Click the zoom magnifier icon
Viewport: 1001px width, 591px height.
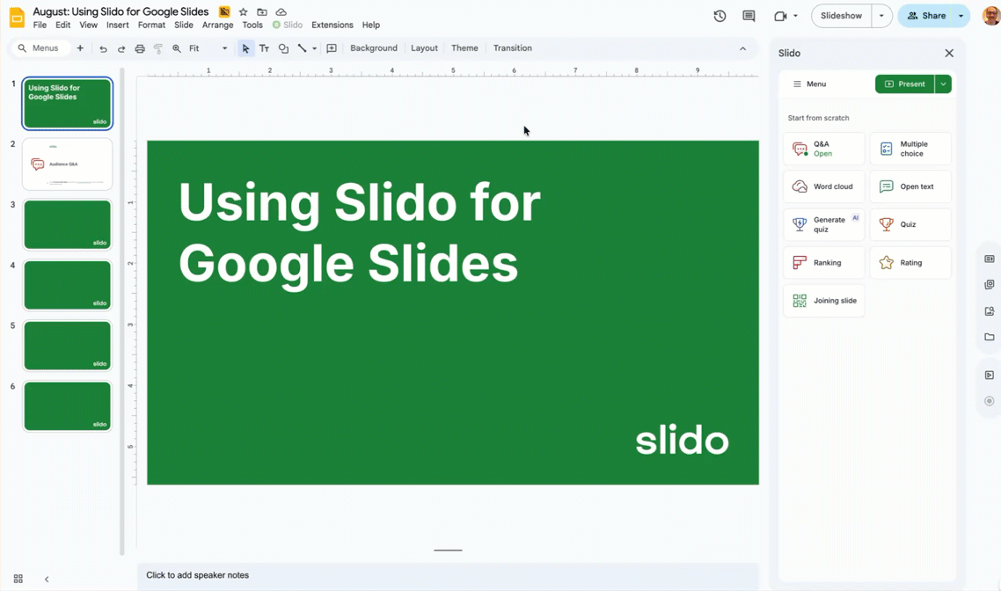(x=177, y=48)
